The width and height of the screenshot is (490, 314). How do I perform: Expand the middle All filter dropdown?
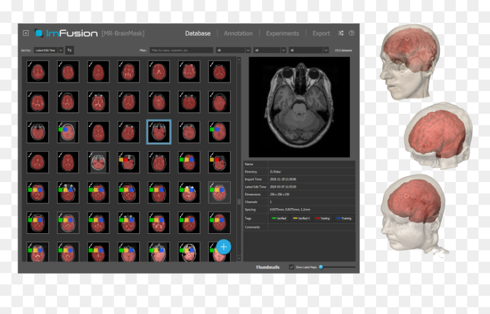(269, 50)
